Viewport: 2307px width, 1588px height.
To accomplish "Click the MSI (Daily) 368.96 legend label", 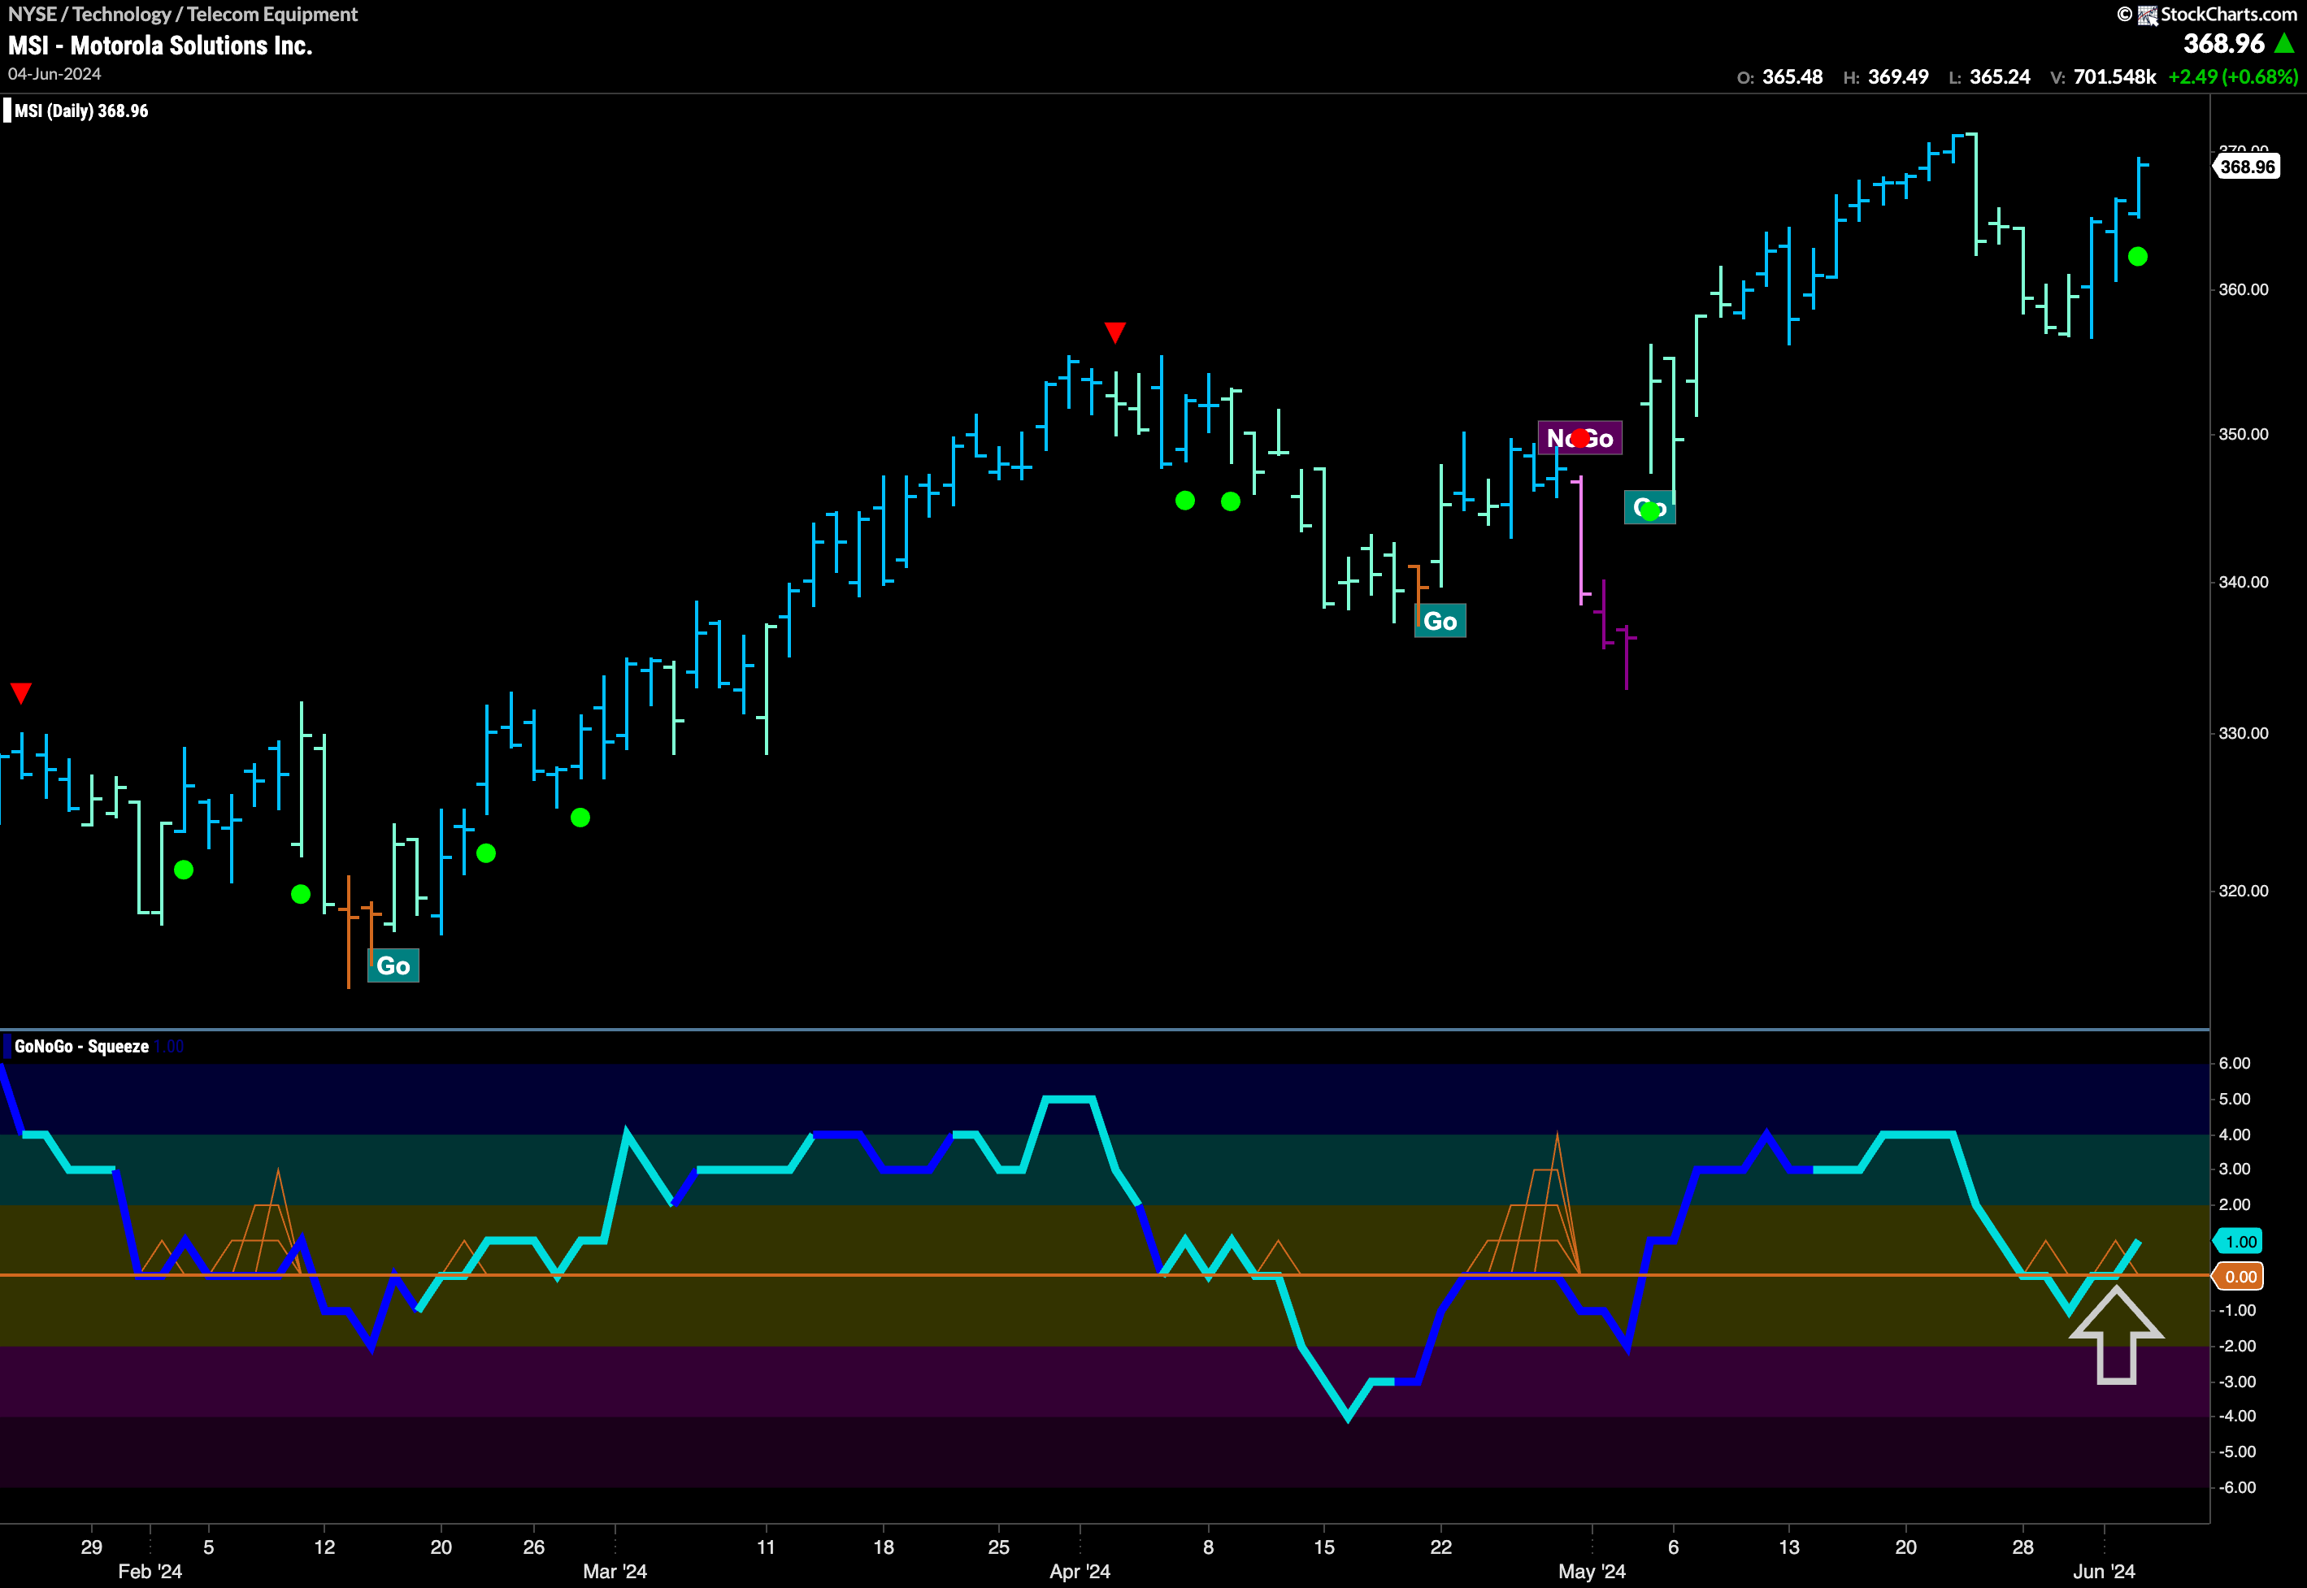I will 81,111.
